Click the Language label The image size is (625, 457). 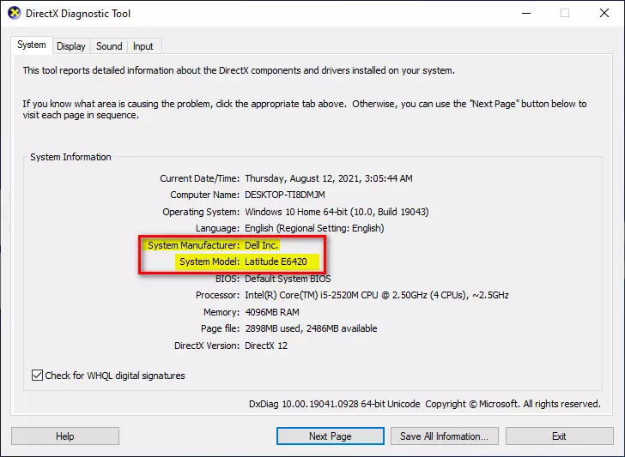[x=218, y=228]
